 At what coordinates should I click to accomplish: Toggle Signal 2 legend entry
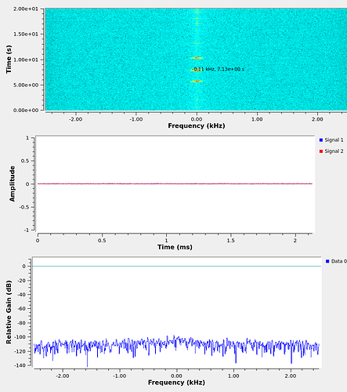(x=331, y=151)
